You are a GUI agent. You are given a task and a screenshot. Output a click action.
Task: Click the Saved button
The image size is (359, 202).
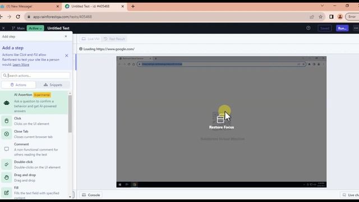pos(325,28)
